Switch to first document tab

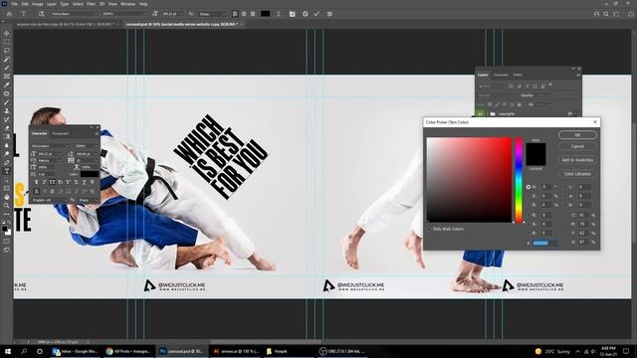point(66,24)
